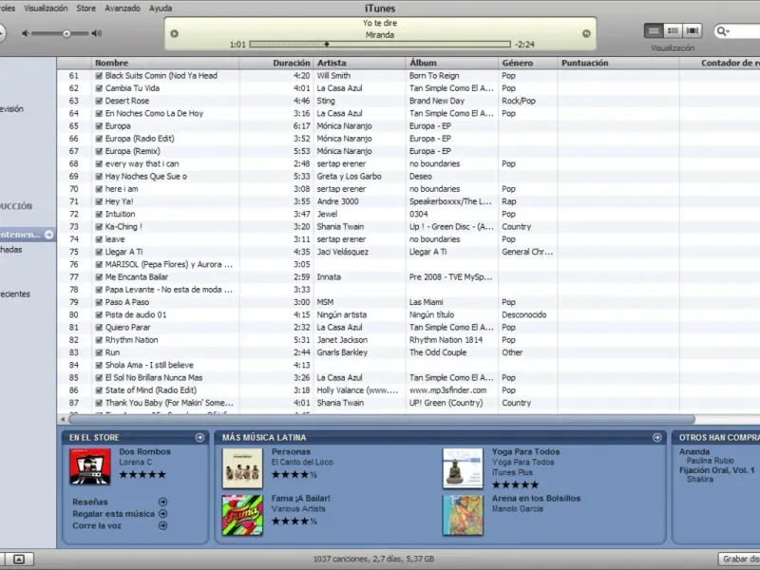760x570 pixels.
Task: Click Regalar esta música link
Action: [113, 514]
